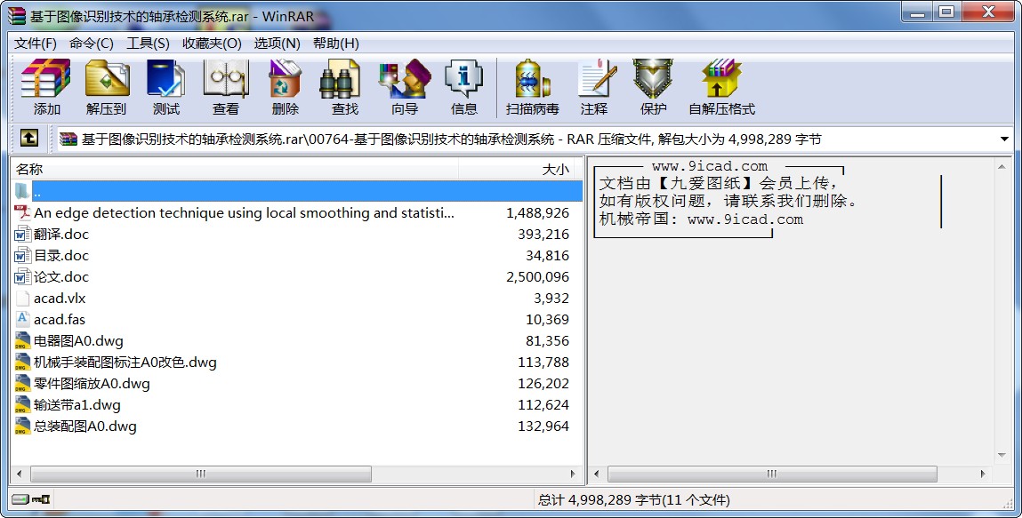Select file name 总装配图A0.dwg
The image size is (1022, 518).
coord(85,426)
